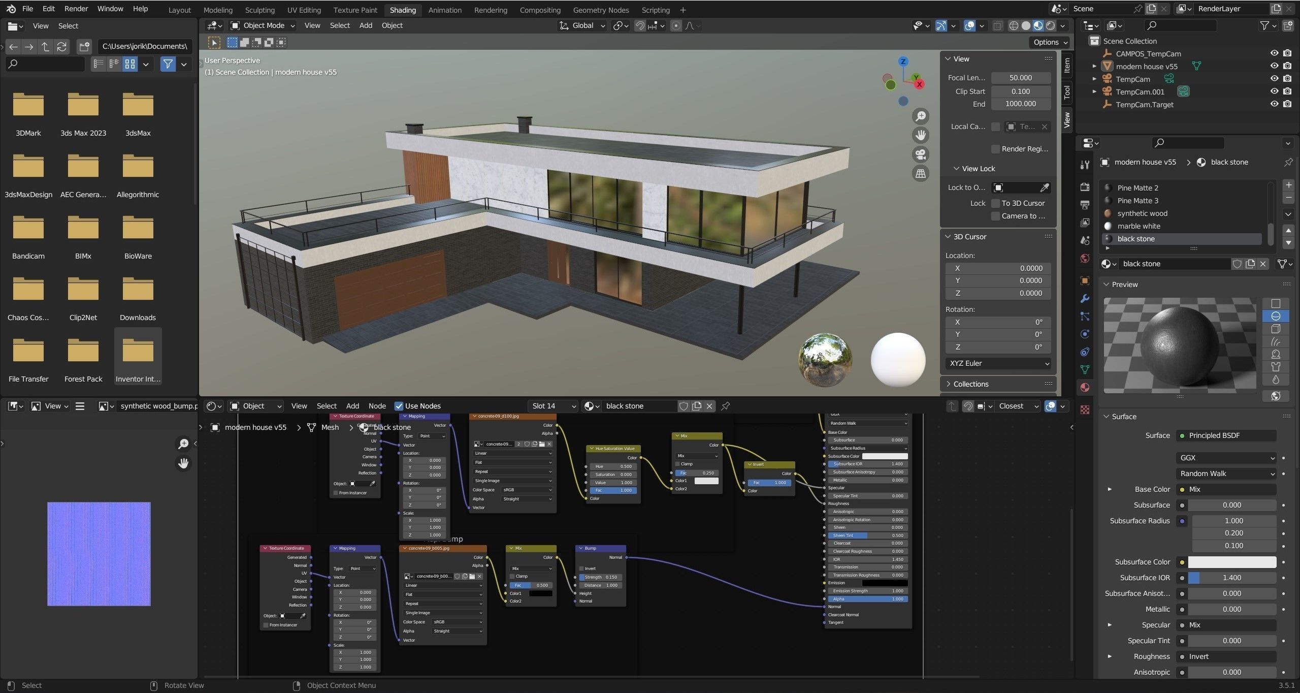Viewport: 1300px width, 693px height.
Task: Open the Output properties tab icon
Action: coord(1085,205)
